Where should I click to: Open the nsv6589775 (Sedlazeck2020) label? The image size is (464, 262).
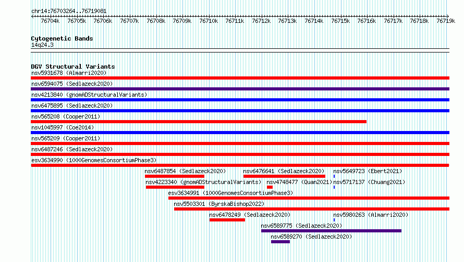(301, 226)
